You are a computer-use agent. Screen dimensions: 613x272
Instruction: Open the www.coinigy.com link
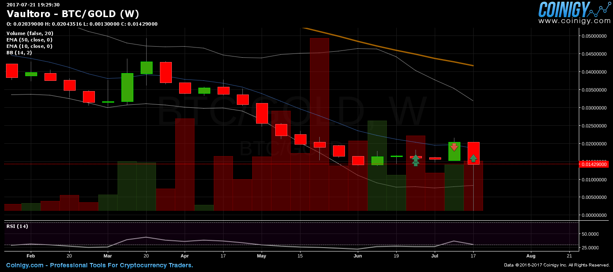click(x=574, y=21)
